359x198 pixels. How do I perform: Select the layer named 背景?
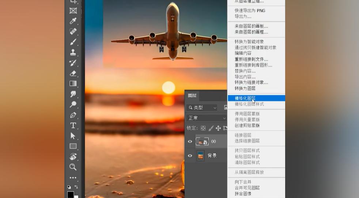(x=212, y=156)
